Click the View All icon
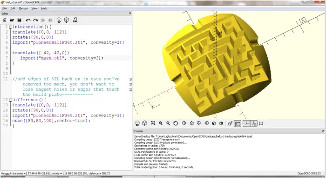Viewport: 326px width, 178px height. click(x=153, y=123)
